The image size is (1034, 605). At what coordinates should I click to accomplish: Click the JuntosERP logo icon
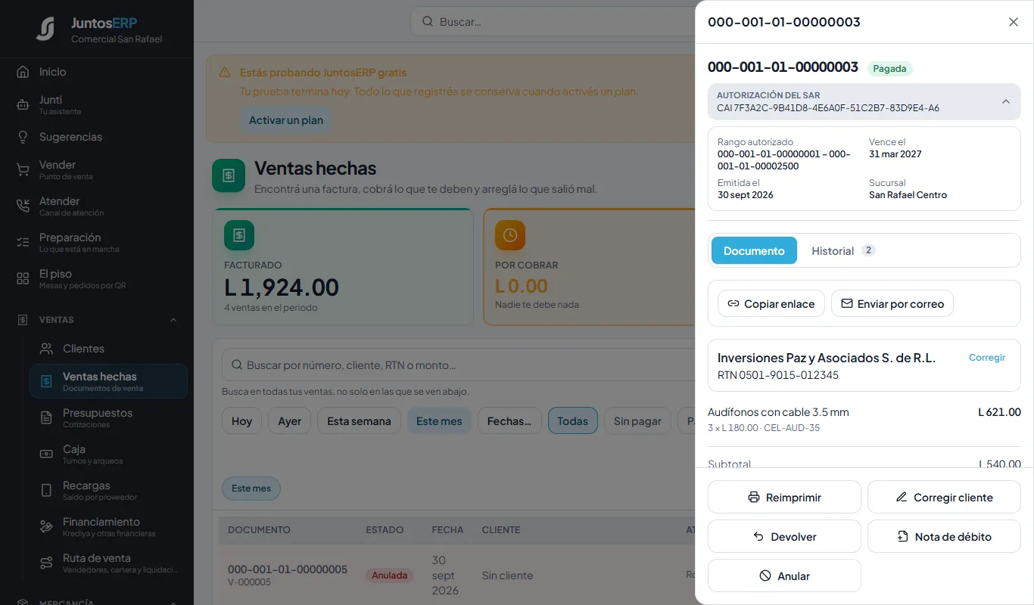tap(45, 29)
